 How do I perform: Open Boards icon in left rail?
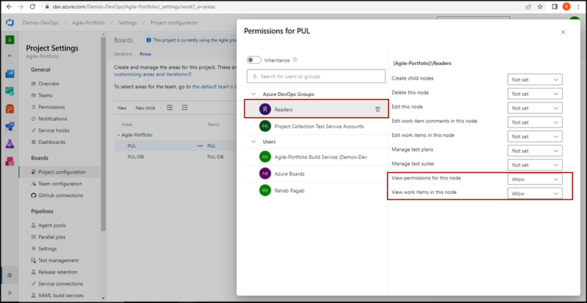[x=10, y=91]
